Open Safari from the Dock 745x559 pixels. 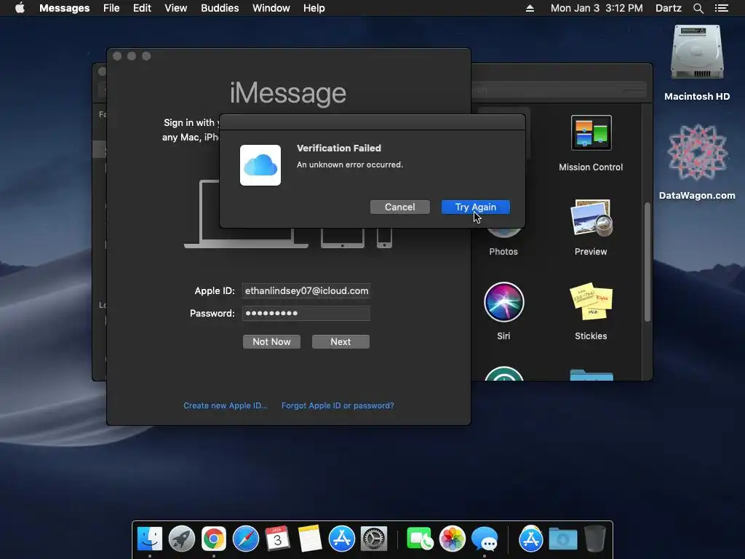coord(246,539)
